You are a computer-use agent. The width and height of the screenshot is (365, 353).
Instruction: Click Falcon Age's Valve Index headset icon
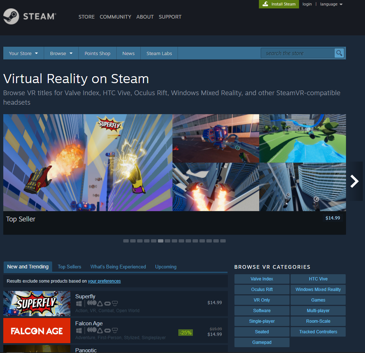[92, 330]
